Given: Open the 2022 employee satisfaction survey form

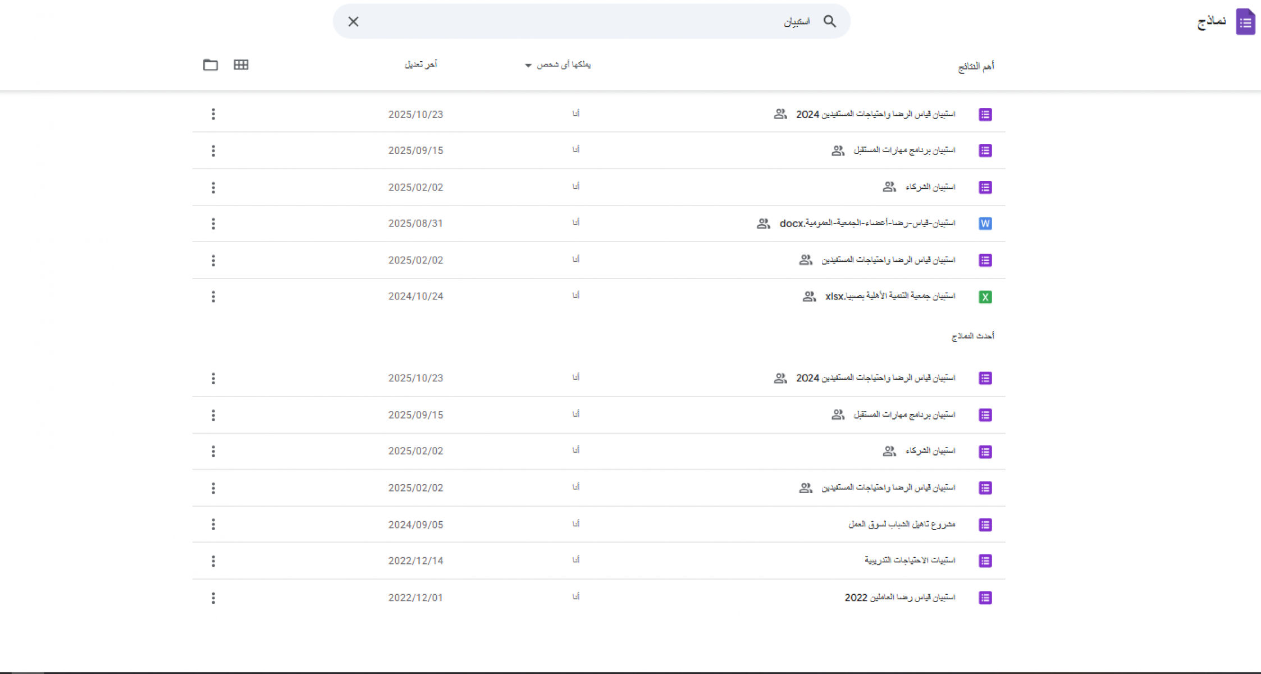Looking at the screenshot, I should [899, 598].
